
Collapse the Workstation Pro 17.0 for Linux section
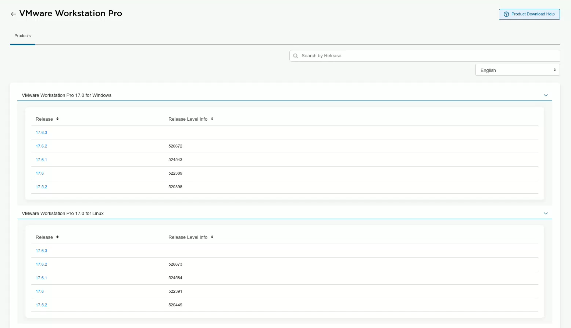pyautogui.click(x=546, y=214)
